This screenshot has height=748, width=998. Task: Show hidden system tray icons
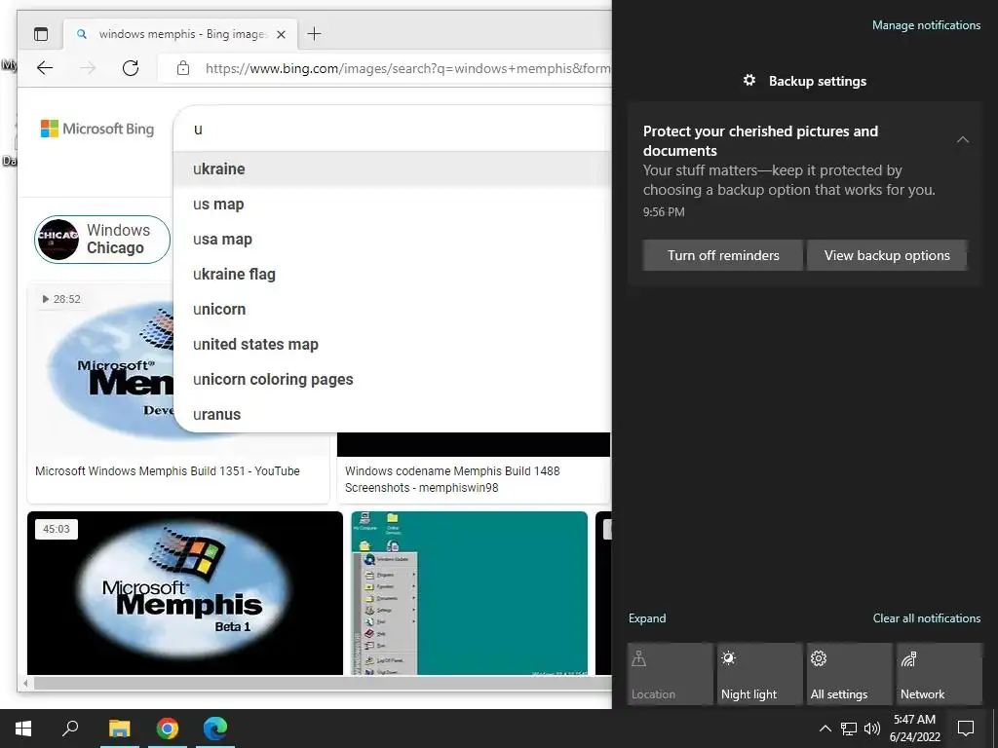[825, 729]
